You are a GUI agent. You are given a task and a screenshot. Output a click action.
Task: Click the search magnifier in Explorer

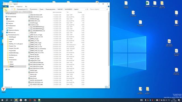tap(107, 9)
